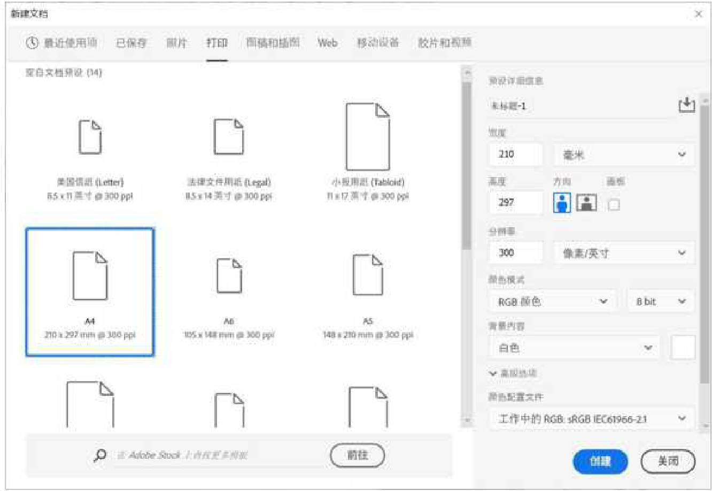
Task: Enable the artboards checkbox
Action: click(x=614, y=204)
